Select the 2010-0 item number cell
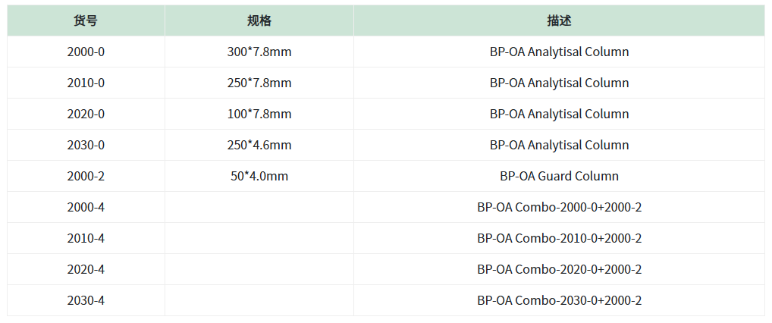772x323 pixels. (x=86, y=83)
